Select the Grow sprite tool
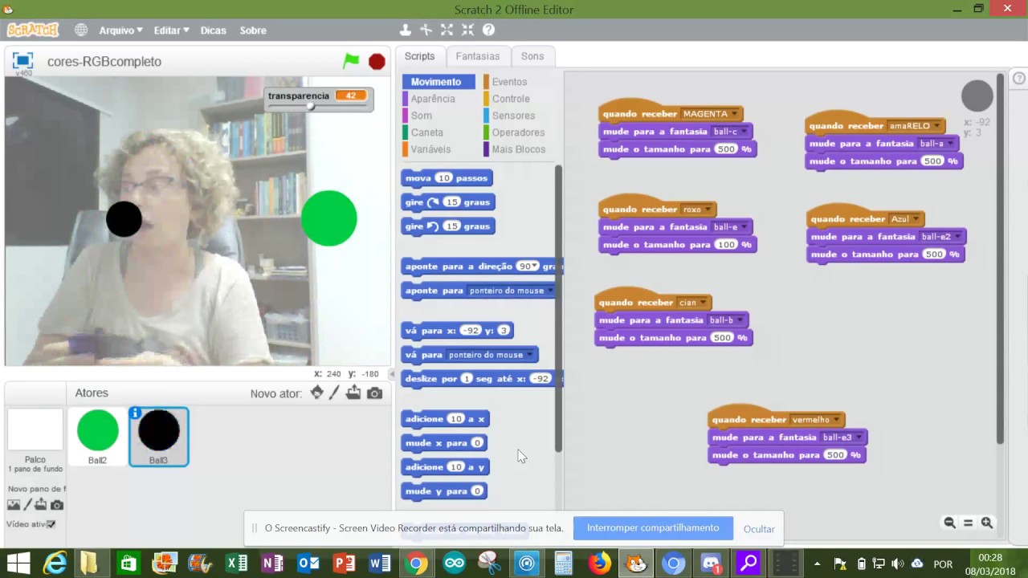Image resolution: width=1028 pixels, height=578 pixels. click(x=447, y=30)
